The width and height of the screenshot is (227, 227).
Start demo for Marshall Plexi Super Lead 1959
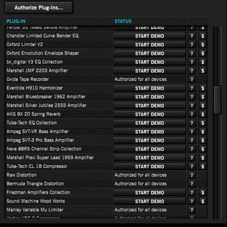[150, 158]
